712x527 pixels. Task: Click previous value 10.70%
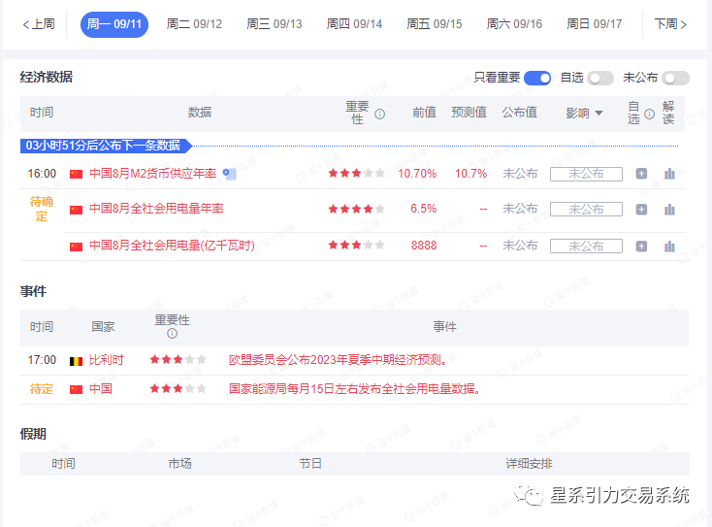[x=417, y=174]
